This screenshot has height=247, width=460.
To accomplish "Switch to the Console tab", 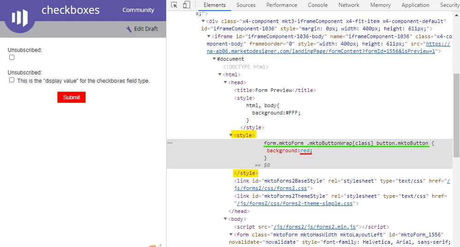I will click(x=317, y=5).
